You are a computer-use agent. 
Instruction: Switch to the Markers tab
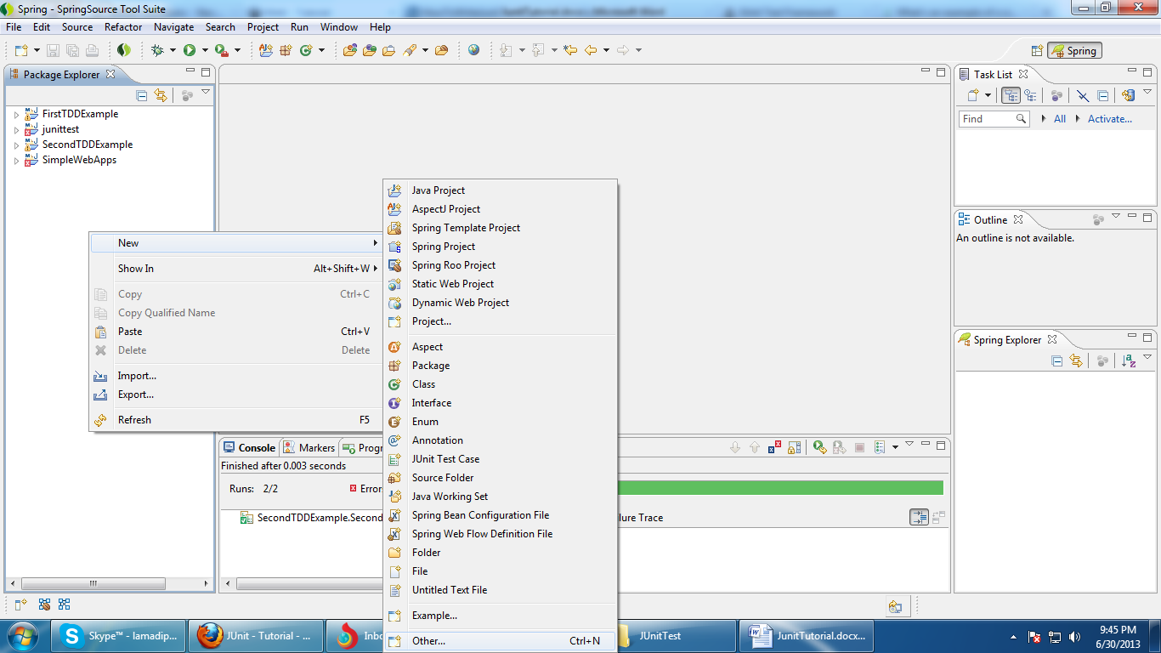click(309, 448)
